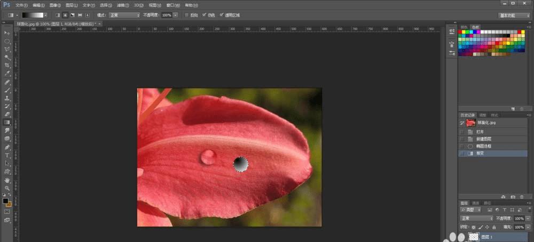Screen dimensions: 534x242
Task: Toggle the 仿色 (Dither) checkbox
Action: [x=205, y=15]
